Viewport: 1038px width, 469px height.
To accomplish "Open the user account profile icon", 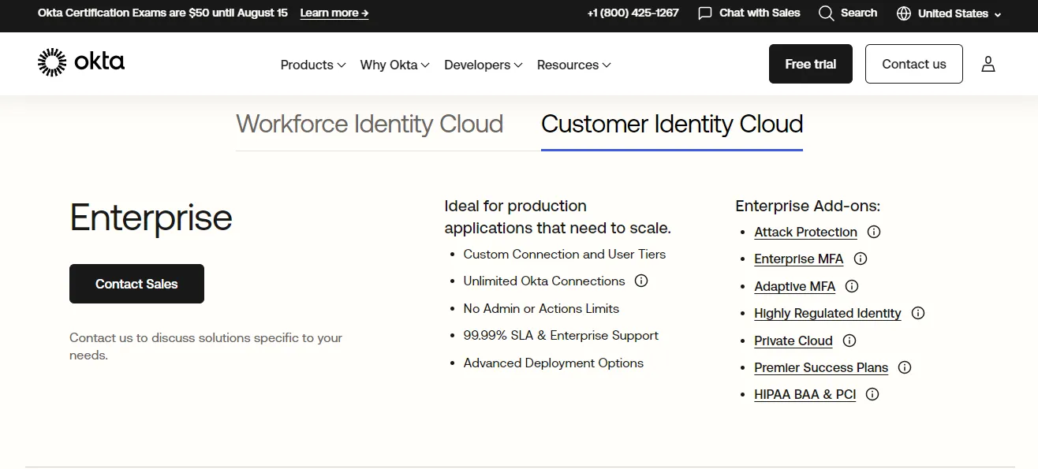I will click(988, 64).
